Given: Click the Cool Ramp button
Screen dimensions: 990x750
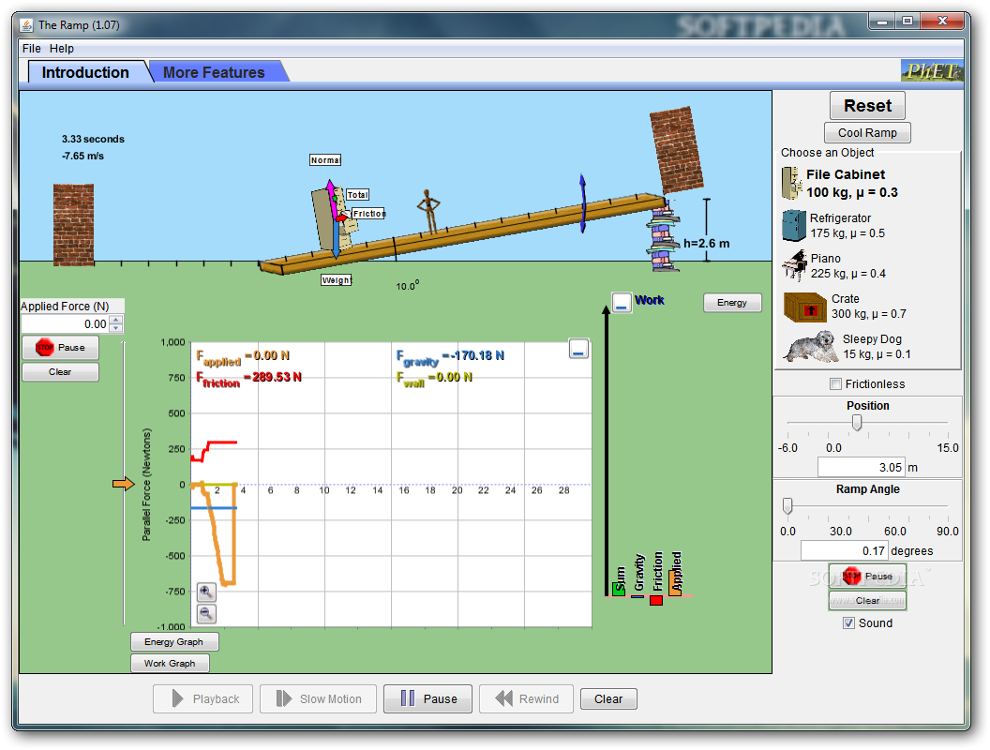Looking at the screenshot, I should coord(867,132).
